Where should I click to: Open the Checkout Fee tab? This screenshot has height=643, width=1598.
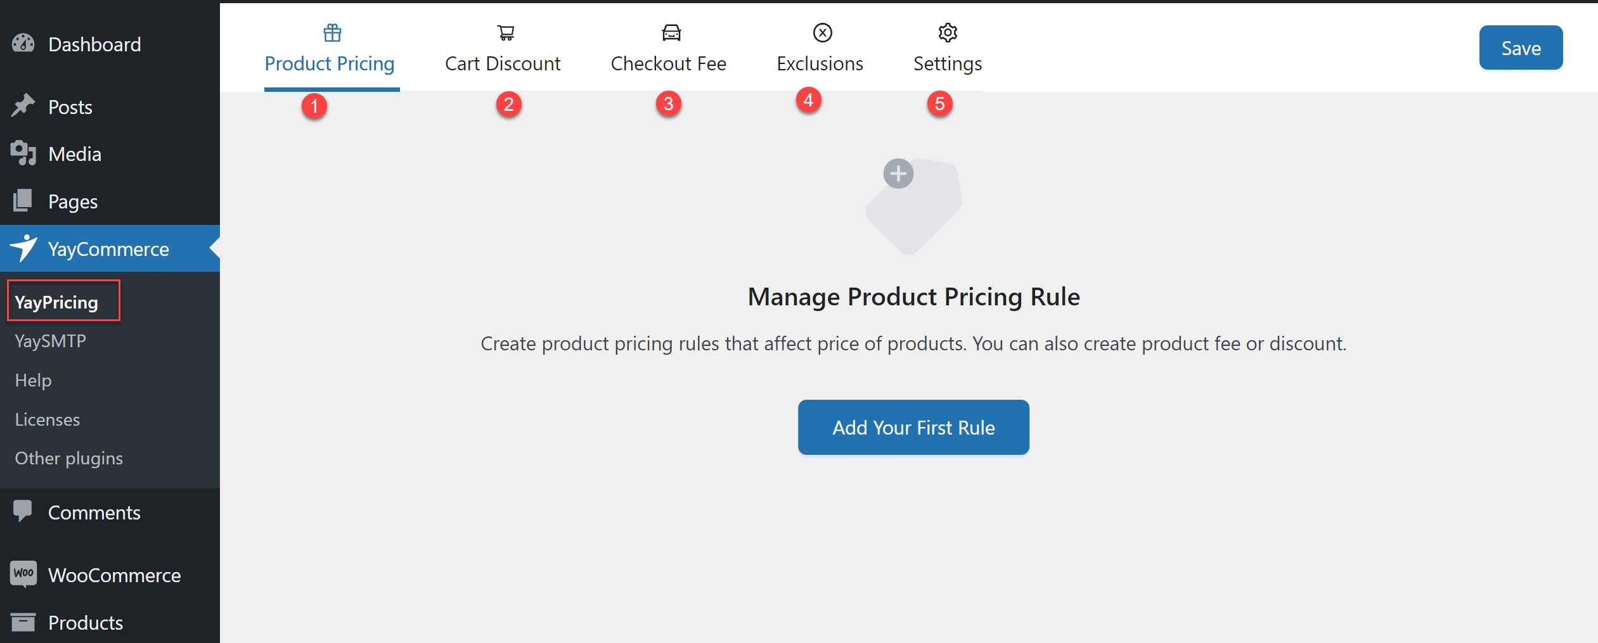pos(668,63)
